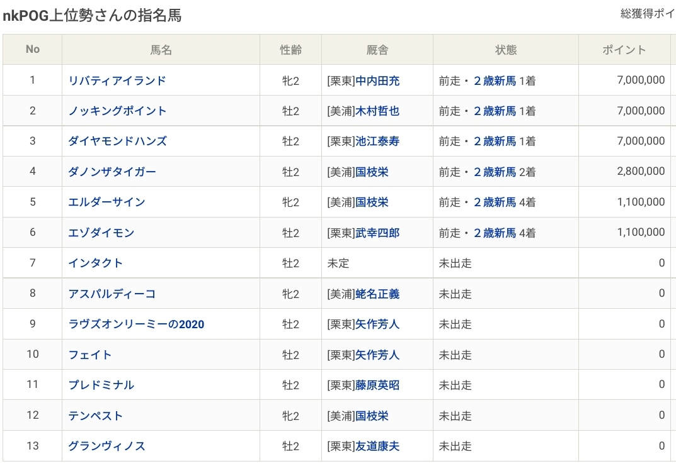Click the ポイント column header
The width and height of the screenshot is (676, 464).
624,50
